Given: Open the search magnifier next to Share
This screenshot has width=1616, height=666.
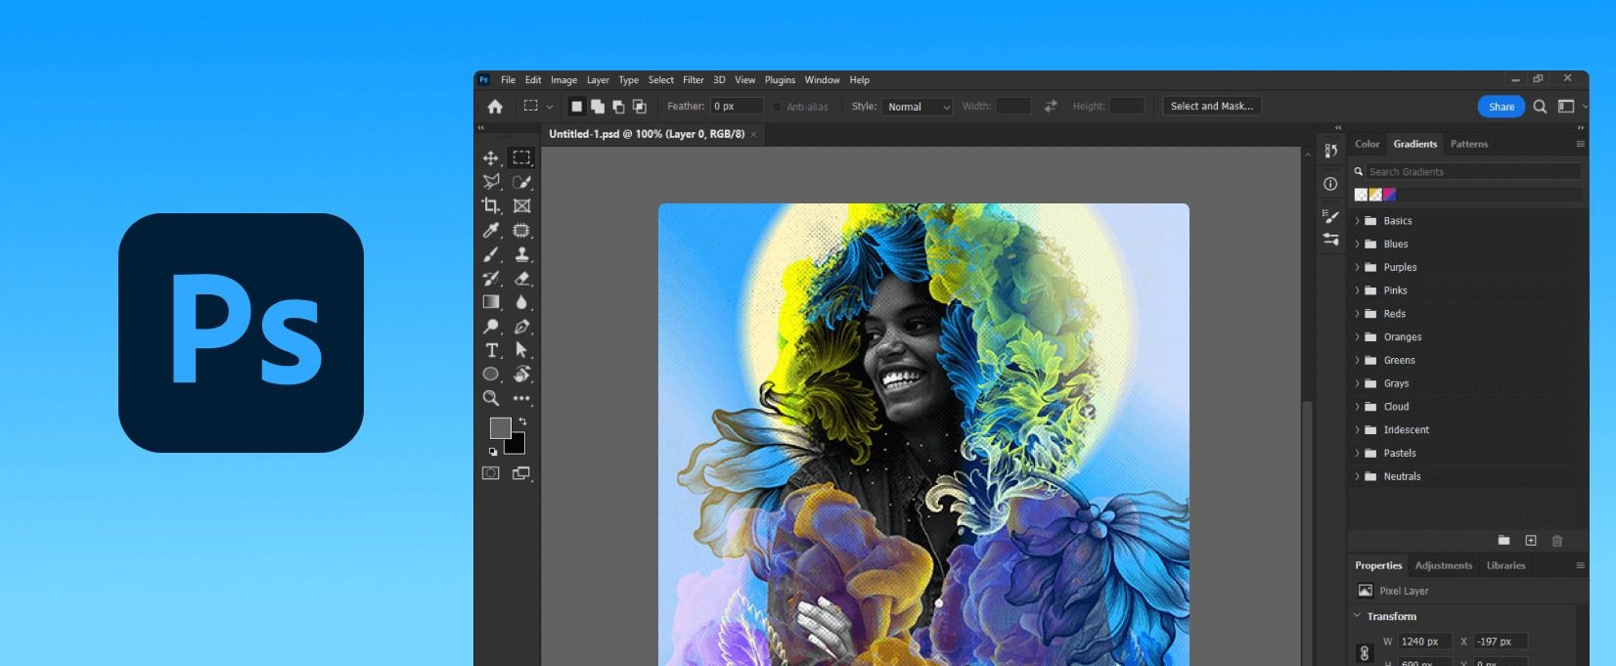Looking at the screenshot, I should (x=1540, y=107).
